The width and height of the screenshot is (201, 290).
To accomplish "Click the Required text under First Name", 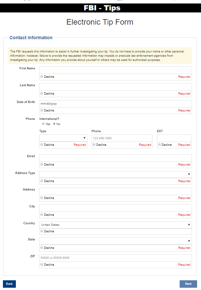I will 184,77.
